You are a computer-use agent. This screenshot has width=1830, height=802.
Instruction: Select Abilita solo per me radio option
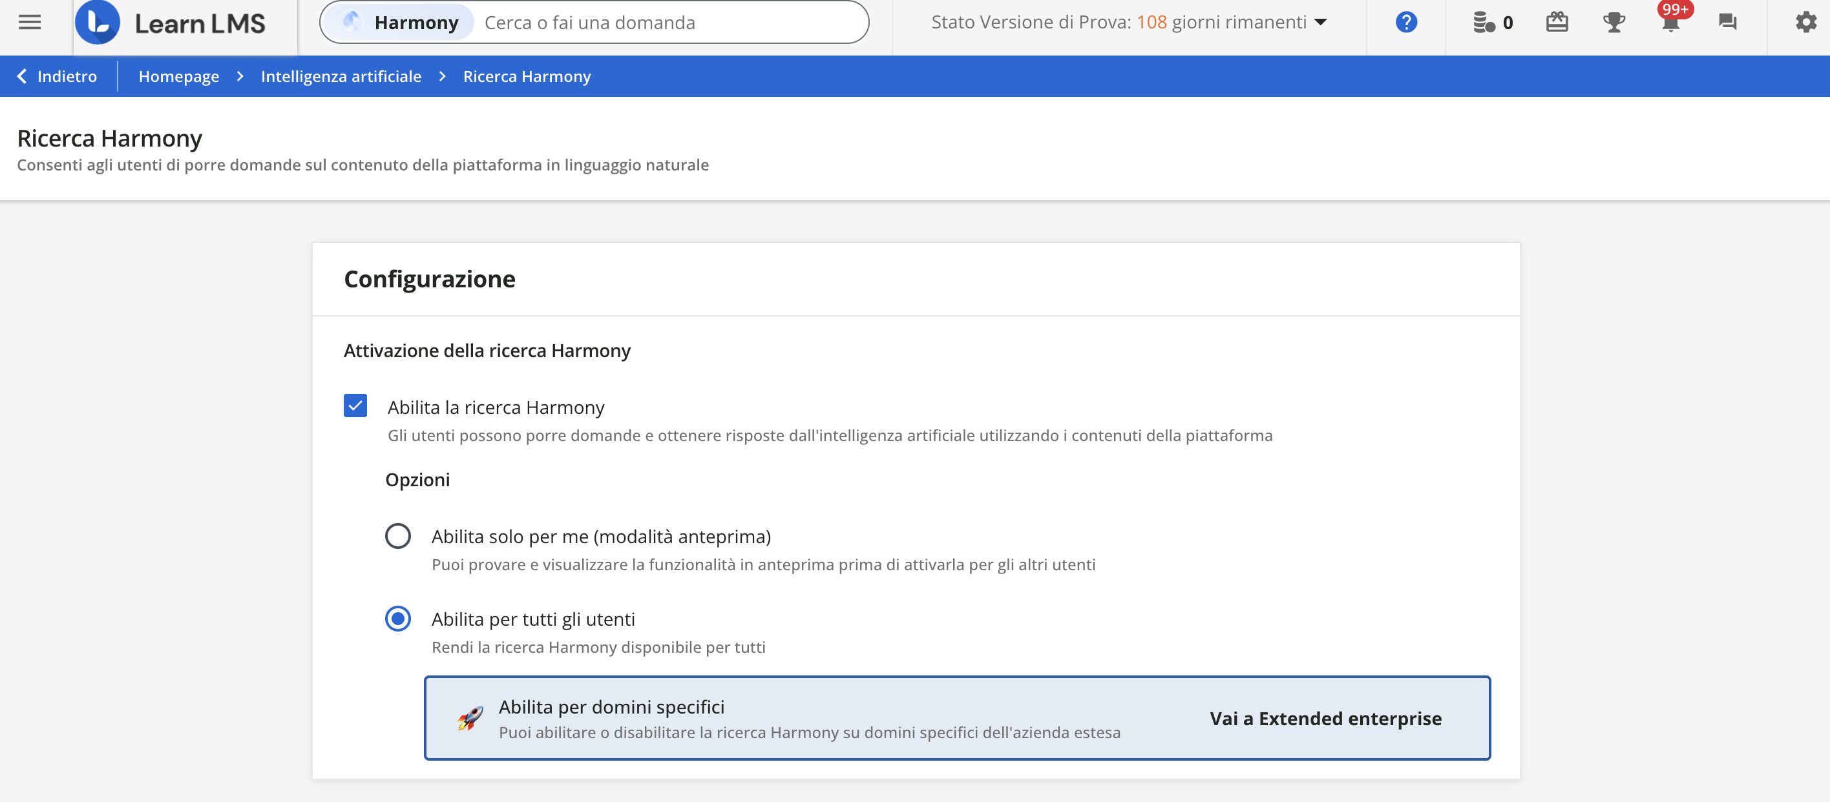(x=398, y=536)
